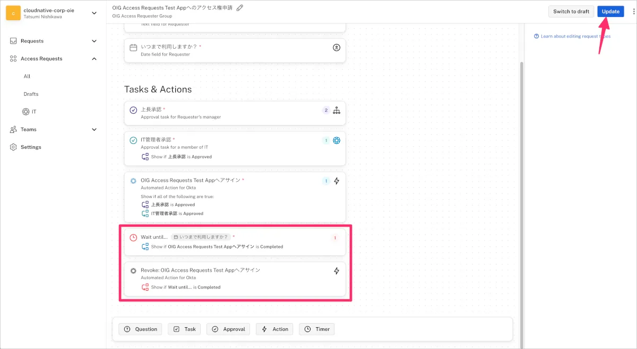Click the condition icon on Revoke card
The image size is (637, 349).
coord(145,287)
